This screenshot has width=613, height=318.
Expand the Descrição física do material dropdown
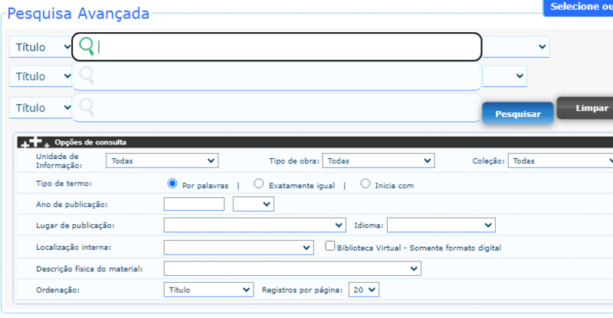(292, 268)
